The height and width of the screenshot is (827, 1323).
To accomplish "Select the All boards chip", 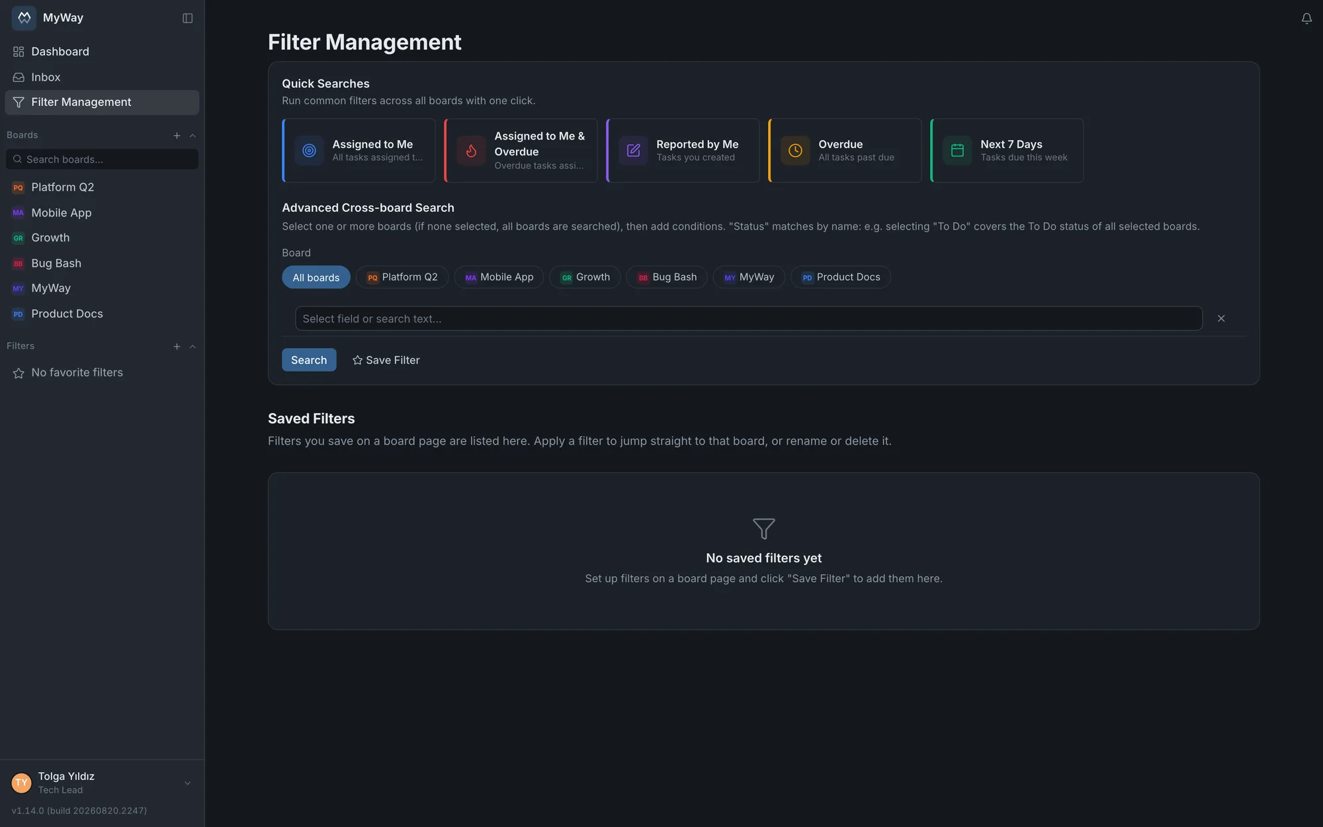I will click(x=316, y=277).
